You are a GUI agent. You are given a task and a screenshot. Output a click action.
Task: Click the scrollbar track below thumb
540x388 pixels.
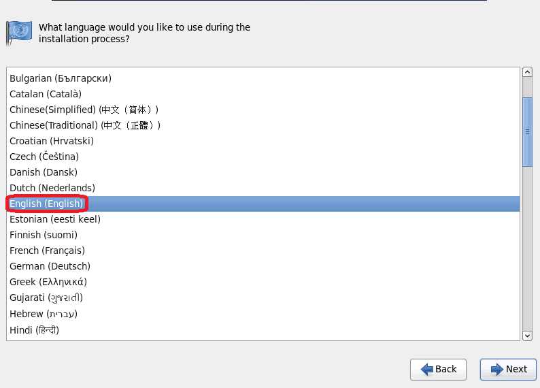[x=527, y=248]
